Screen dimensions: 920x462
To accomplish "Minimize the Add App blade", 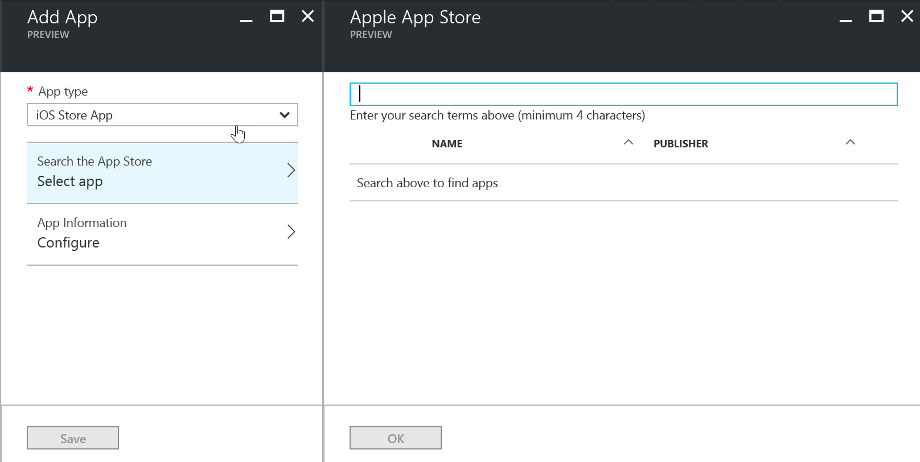I will 246,18.
